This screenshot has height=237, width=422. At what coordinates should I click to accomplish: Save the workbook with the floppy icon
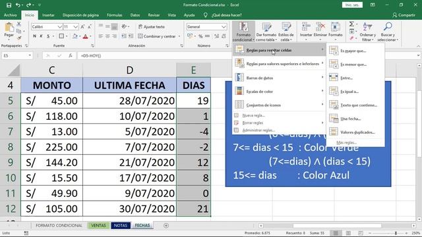tap(9, 5)
